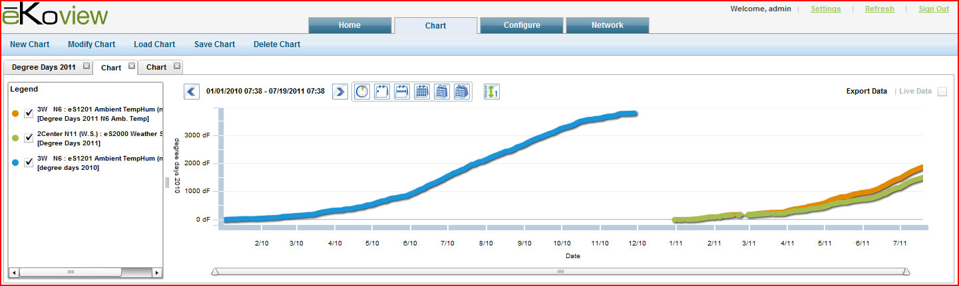This screenshot has width=959, height=286.
Task: Uncheck the green eS2000 Weather Station series
Action: click(29, 138)
